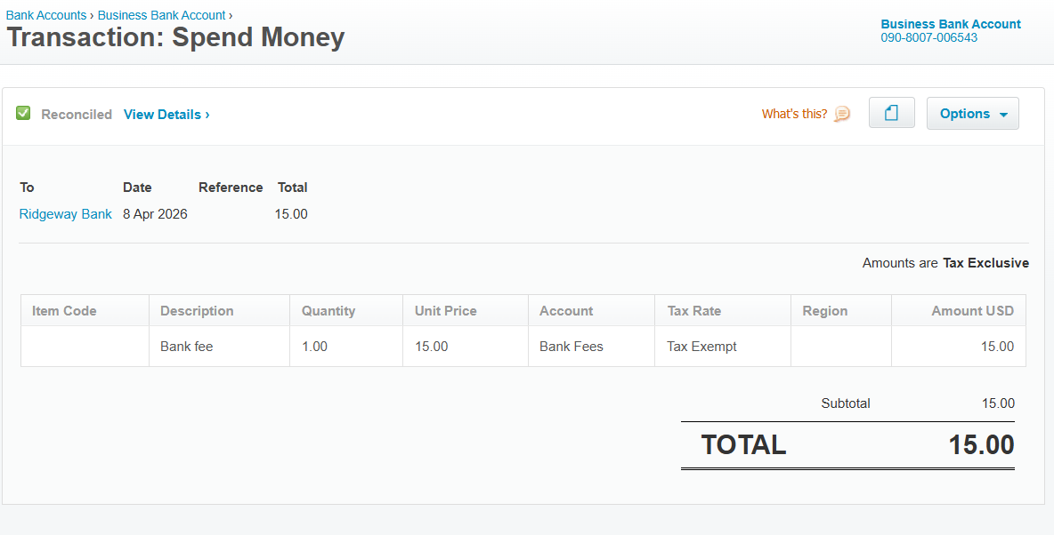Expand the Options dropdown button

973,114
